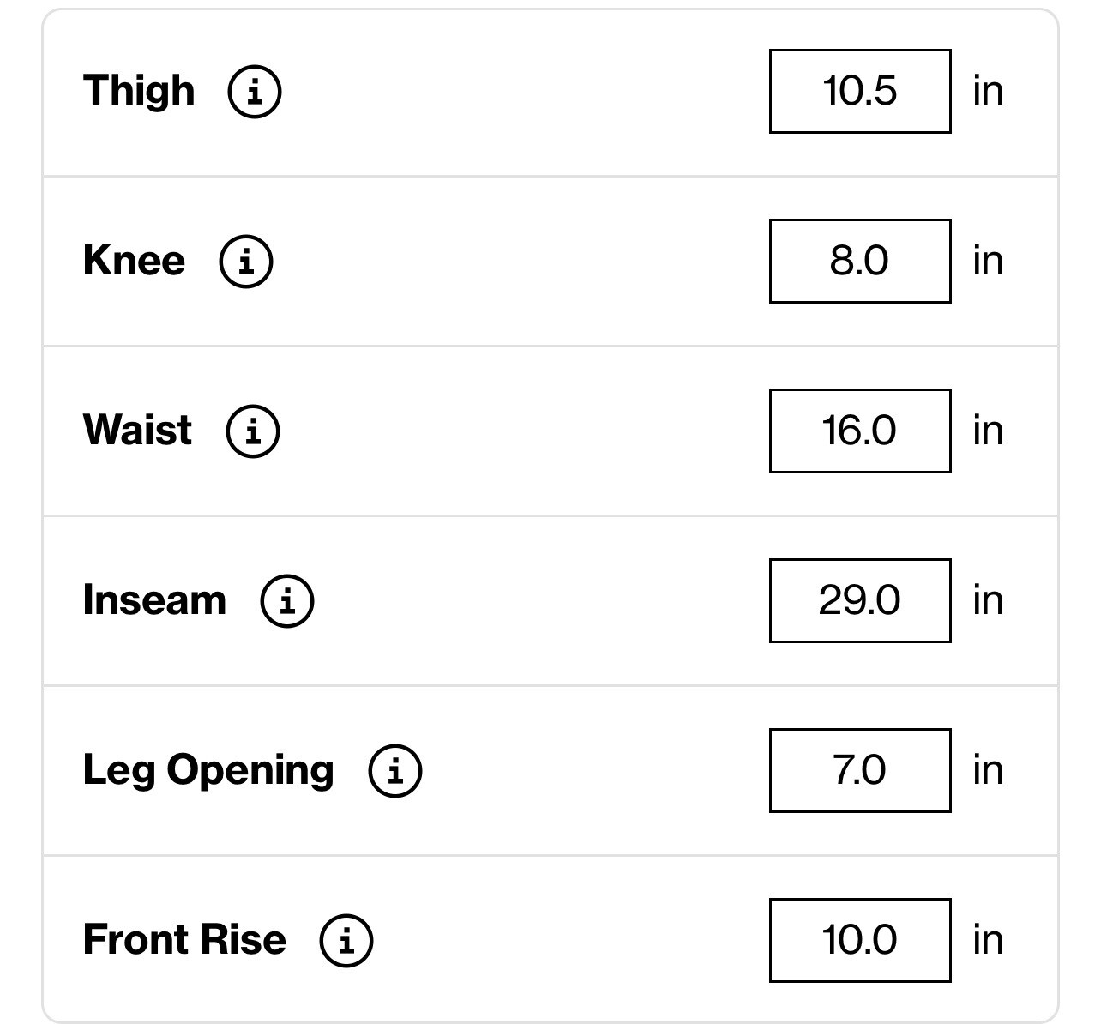Viewport: 1101px width, 1024px height.
Task: Click the Inseam label
Action: tap(154, 600)
